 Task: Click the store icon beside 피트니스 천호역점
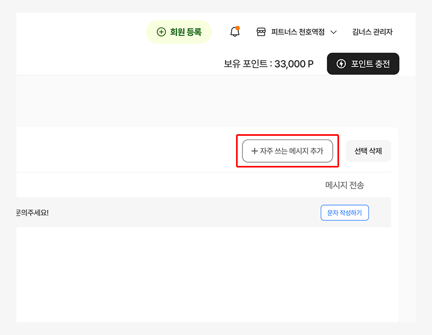(261, 32)
